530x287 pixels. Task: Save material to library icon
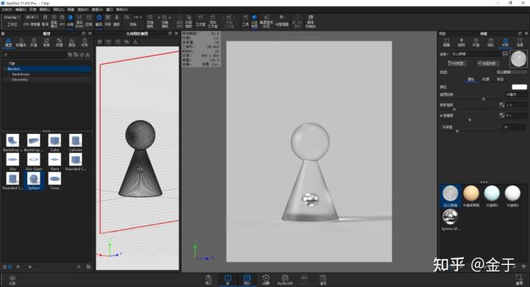[x=505, y=54]
